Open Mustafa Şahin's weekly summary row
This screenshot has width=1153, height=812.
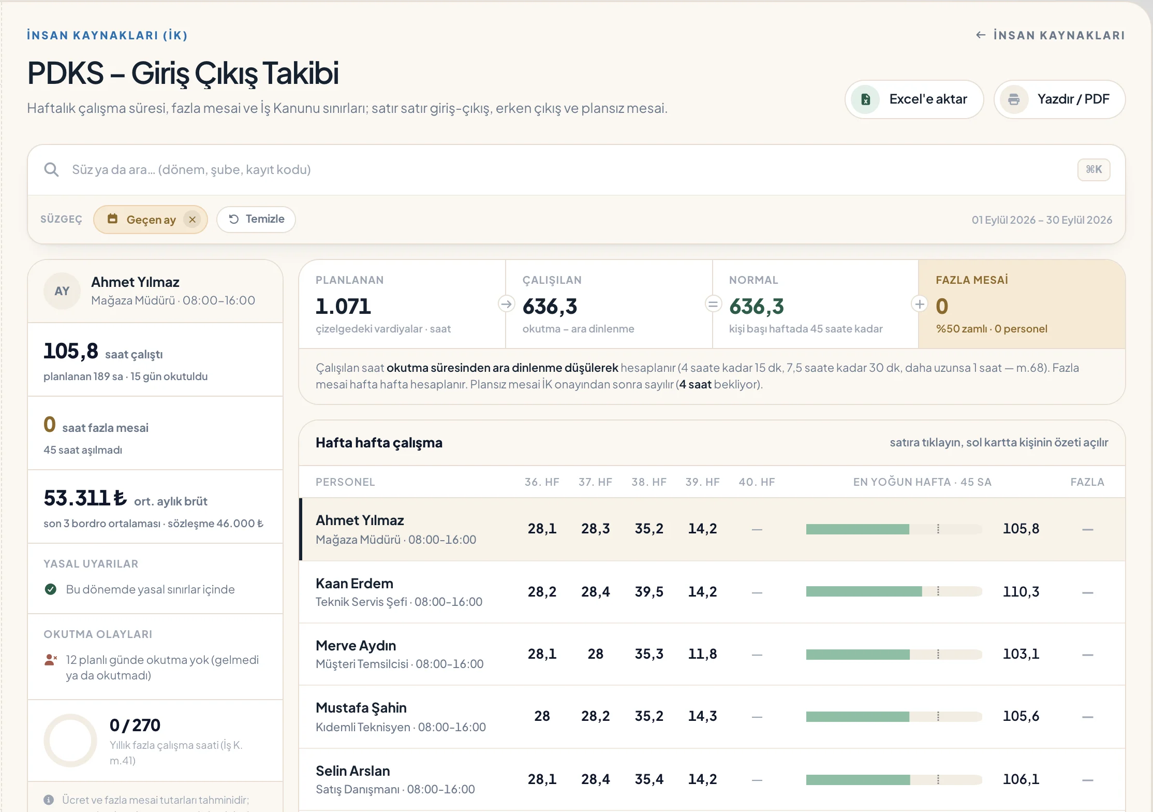coord(712,717)
